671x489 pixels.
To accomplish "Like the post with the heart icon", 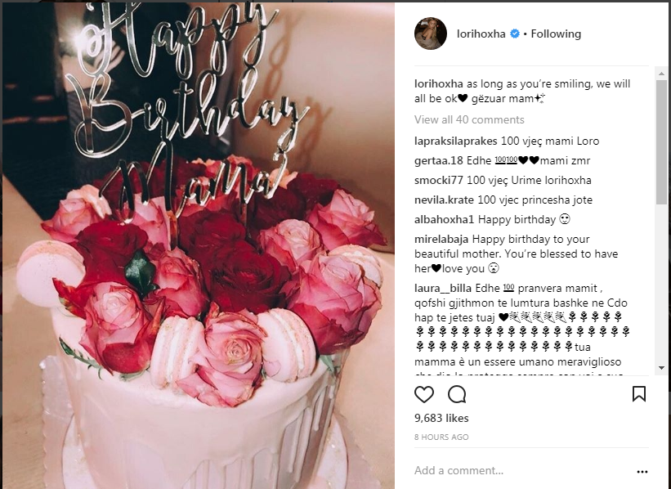I will [423, 394].
